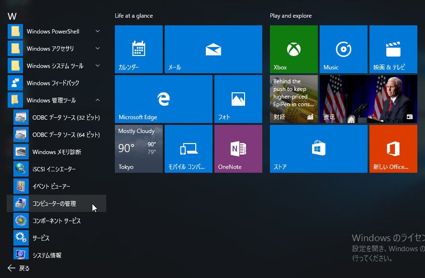Expand the Windows アクセサリ folder chevron
Image resolution: width=425 pixels, height=278 pixels.
coord(98,48)
